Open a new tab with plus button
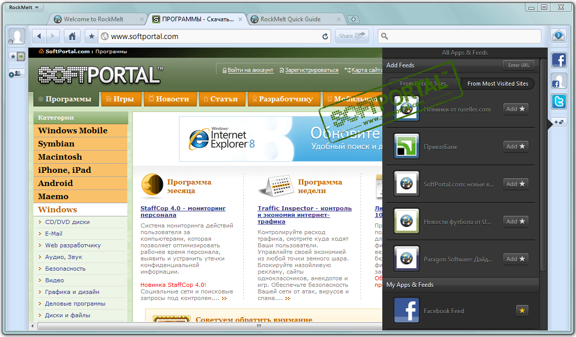576x337 pixels. [x=353, y=19]
